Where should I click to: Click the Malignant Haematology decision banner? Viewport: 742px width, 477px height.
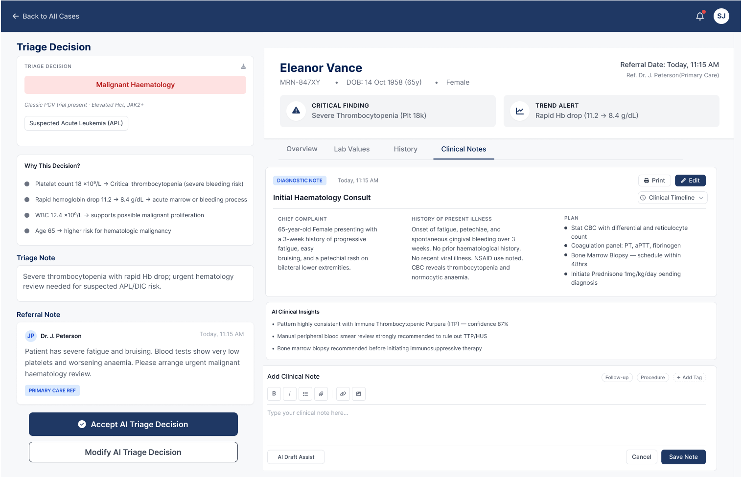135,85
